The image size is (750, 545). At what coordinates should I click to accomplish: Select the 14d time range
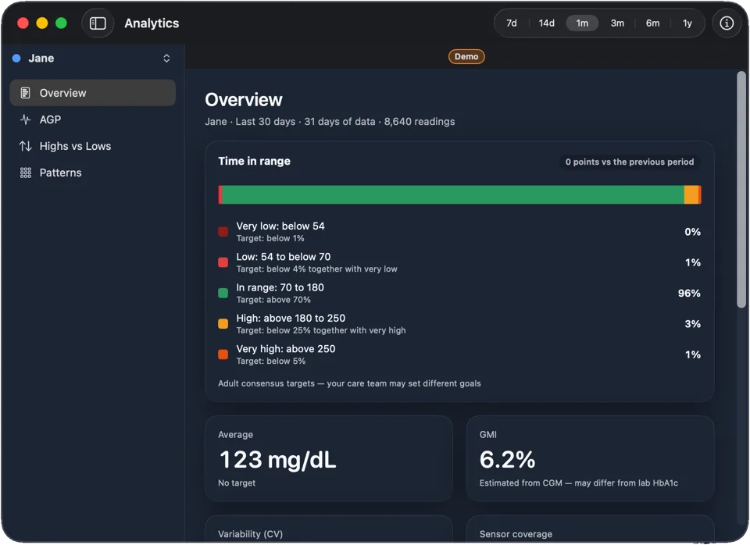(546, 23)
